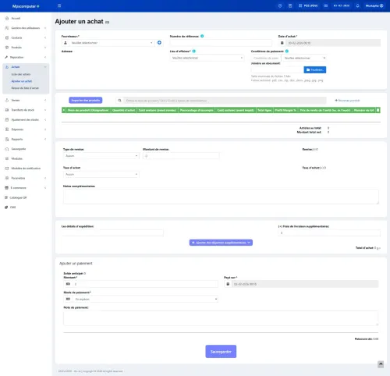Expand the Paramètres menu
Image resolution: width=390 pixels, height=376 pixels.
click(25, 178)
